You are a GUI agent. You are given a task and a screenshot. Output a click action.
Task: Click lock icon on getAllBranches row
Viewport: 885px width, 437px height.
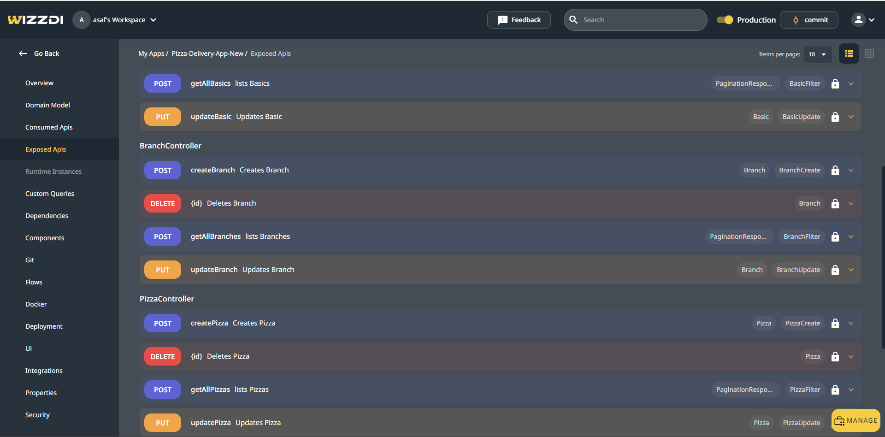tap(835, 237)
